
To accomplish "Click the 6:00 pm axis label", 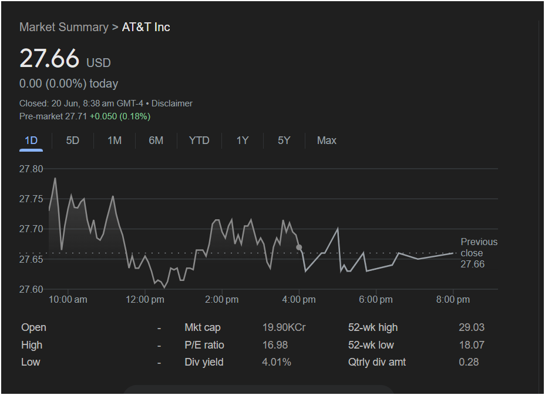I will pyautogui.click(x=376, y=300).
